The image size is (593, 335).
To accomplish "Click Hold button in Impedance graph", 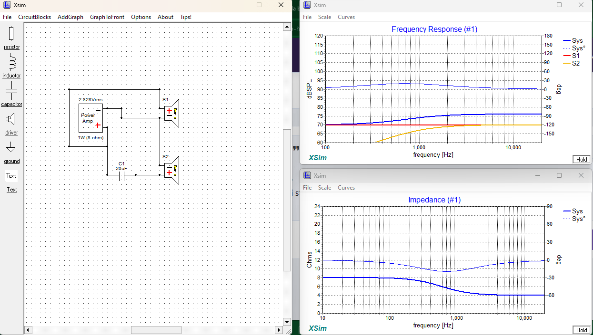I will click(582, 330).
